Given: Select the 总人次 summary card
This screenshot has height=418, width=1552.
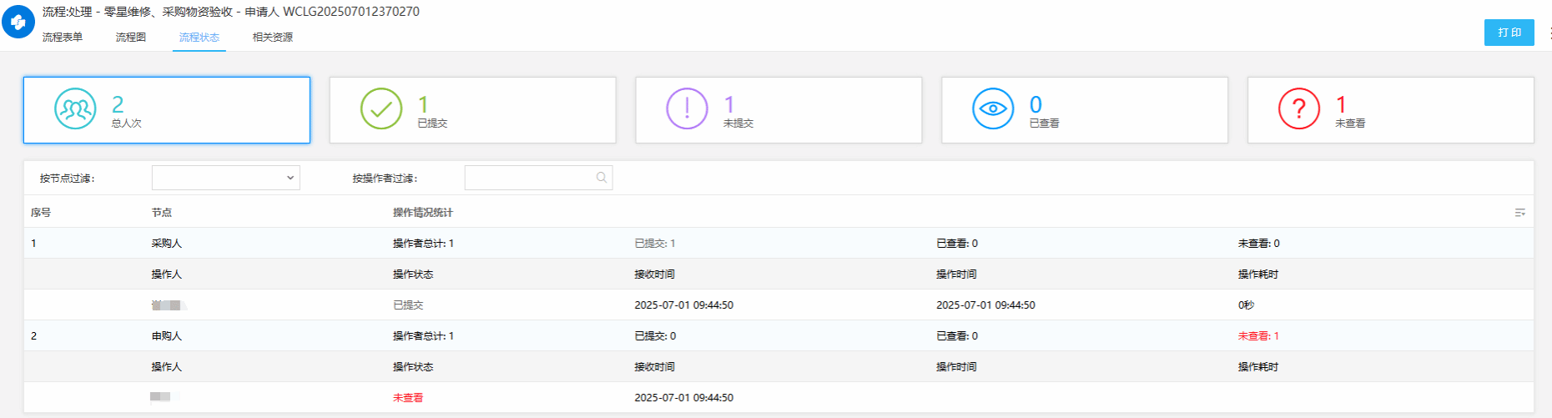Looking at the screenshot, I should [167, 110].
